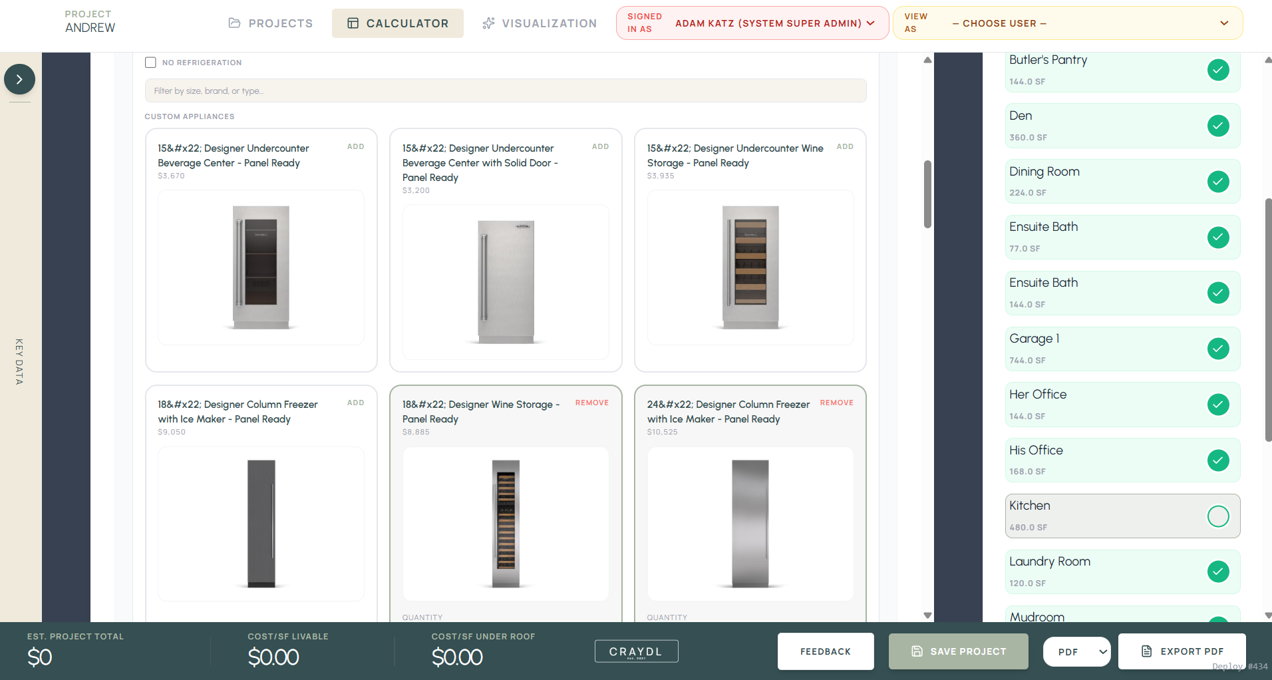Expand the Key Data sidebar arrow
This screenshot has width=1272, height=680.
click(19, 79)
